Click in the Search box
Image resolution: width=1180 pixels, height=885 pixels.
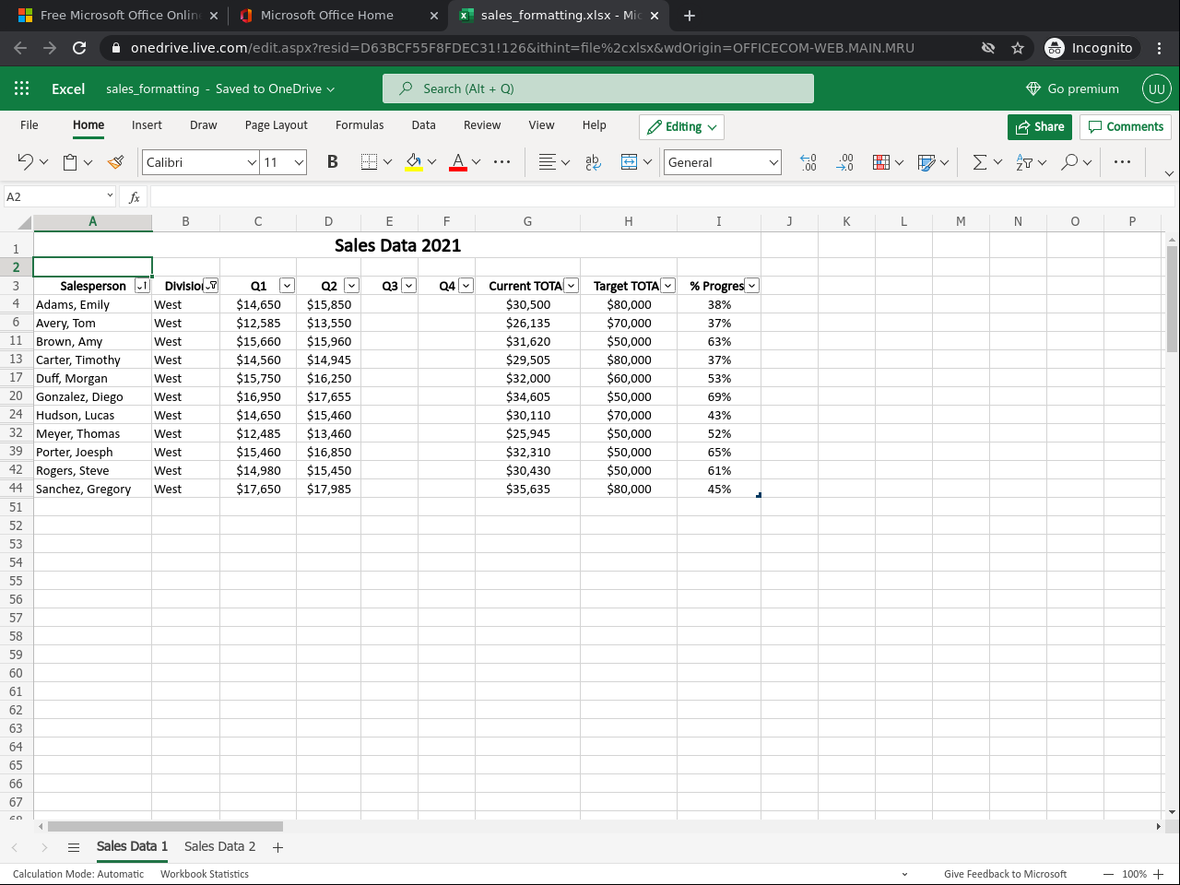coord(597,88)
